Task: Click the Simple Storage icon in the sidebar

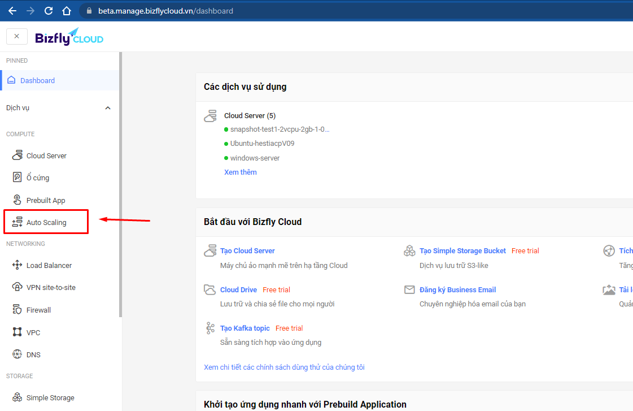Action: pos(17,397)
